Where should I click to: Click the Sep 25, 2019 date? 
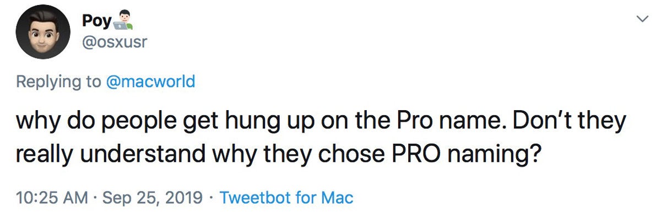pyautogui.click(x=153, y=197)
